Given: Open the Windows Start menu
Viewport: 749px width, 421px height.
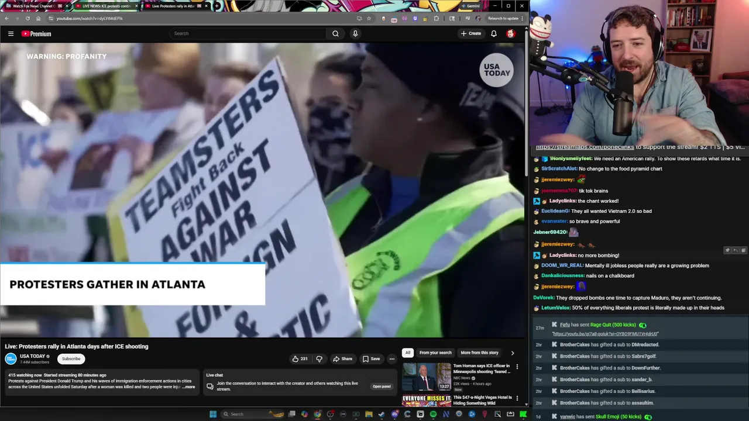Looking at the screenshot, I should point(213,414).
